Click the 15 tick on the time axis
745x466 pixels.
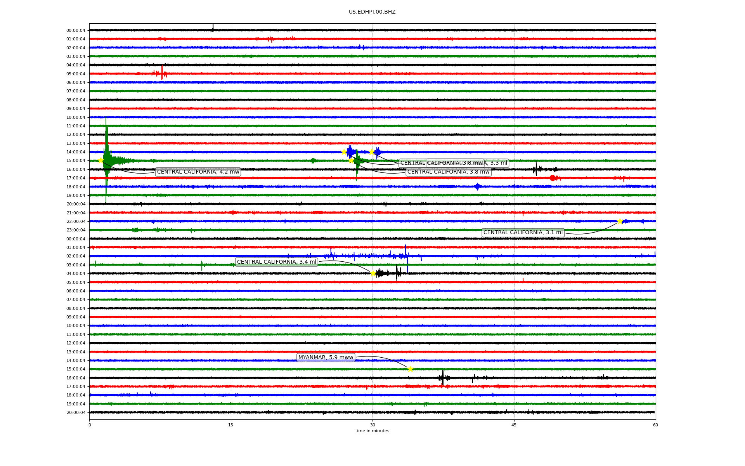pos(231,425)
